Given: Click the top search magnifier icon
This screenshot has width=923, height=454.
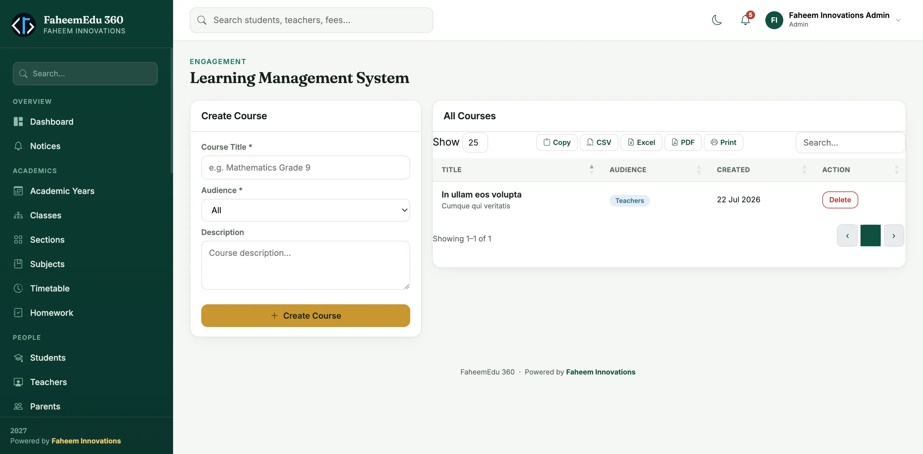Looking at the screenshot, I should (x=202, y=20).
